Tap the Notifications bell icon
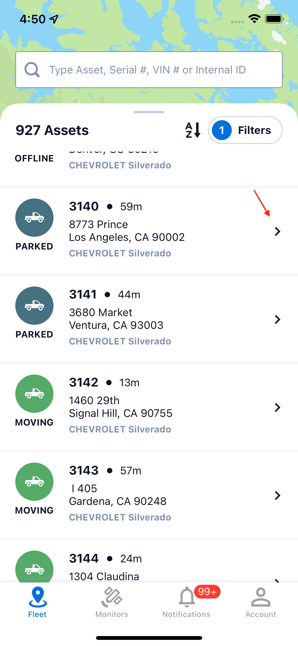Screen dimensions: 298x646 tap(187, 597)
